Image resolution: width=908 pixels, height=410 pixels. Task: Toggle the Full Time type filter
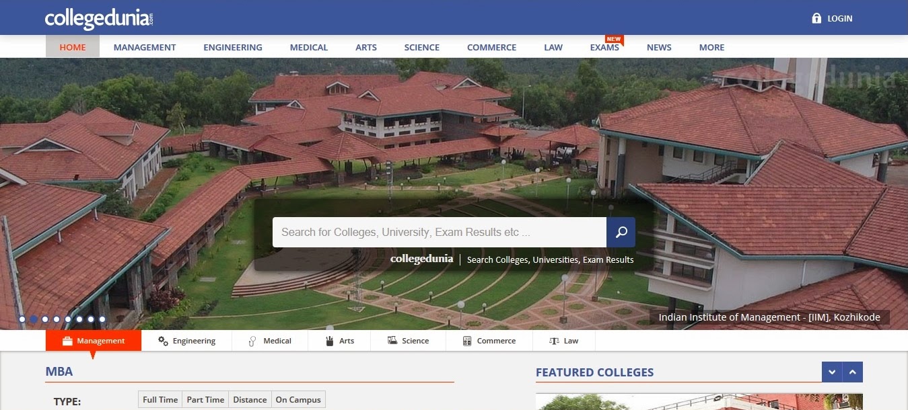[160, 399]
